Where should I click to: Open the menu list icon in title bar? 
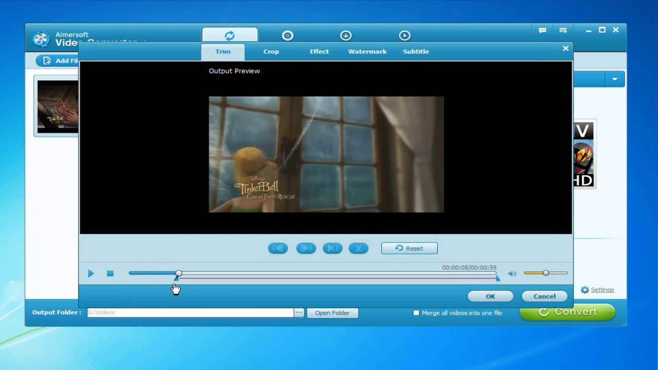563,30
